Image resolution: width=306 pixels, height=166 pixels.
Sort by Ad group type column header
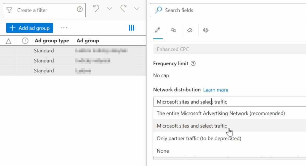click(x=52, y=41)
